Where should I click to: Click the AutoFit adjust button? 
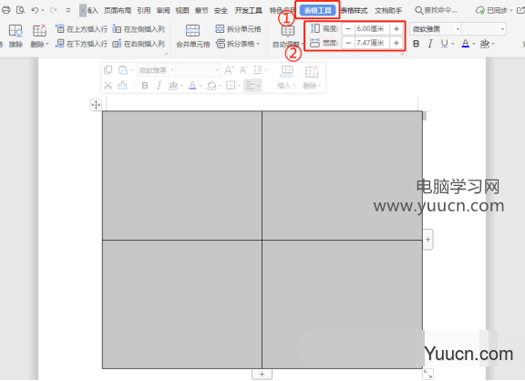pyautogui.click(x=288, y=36)
